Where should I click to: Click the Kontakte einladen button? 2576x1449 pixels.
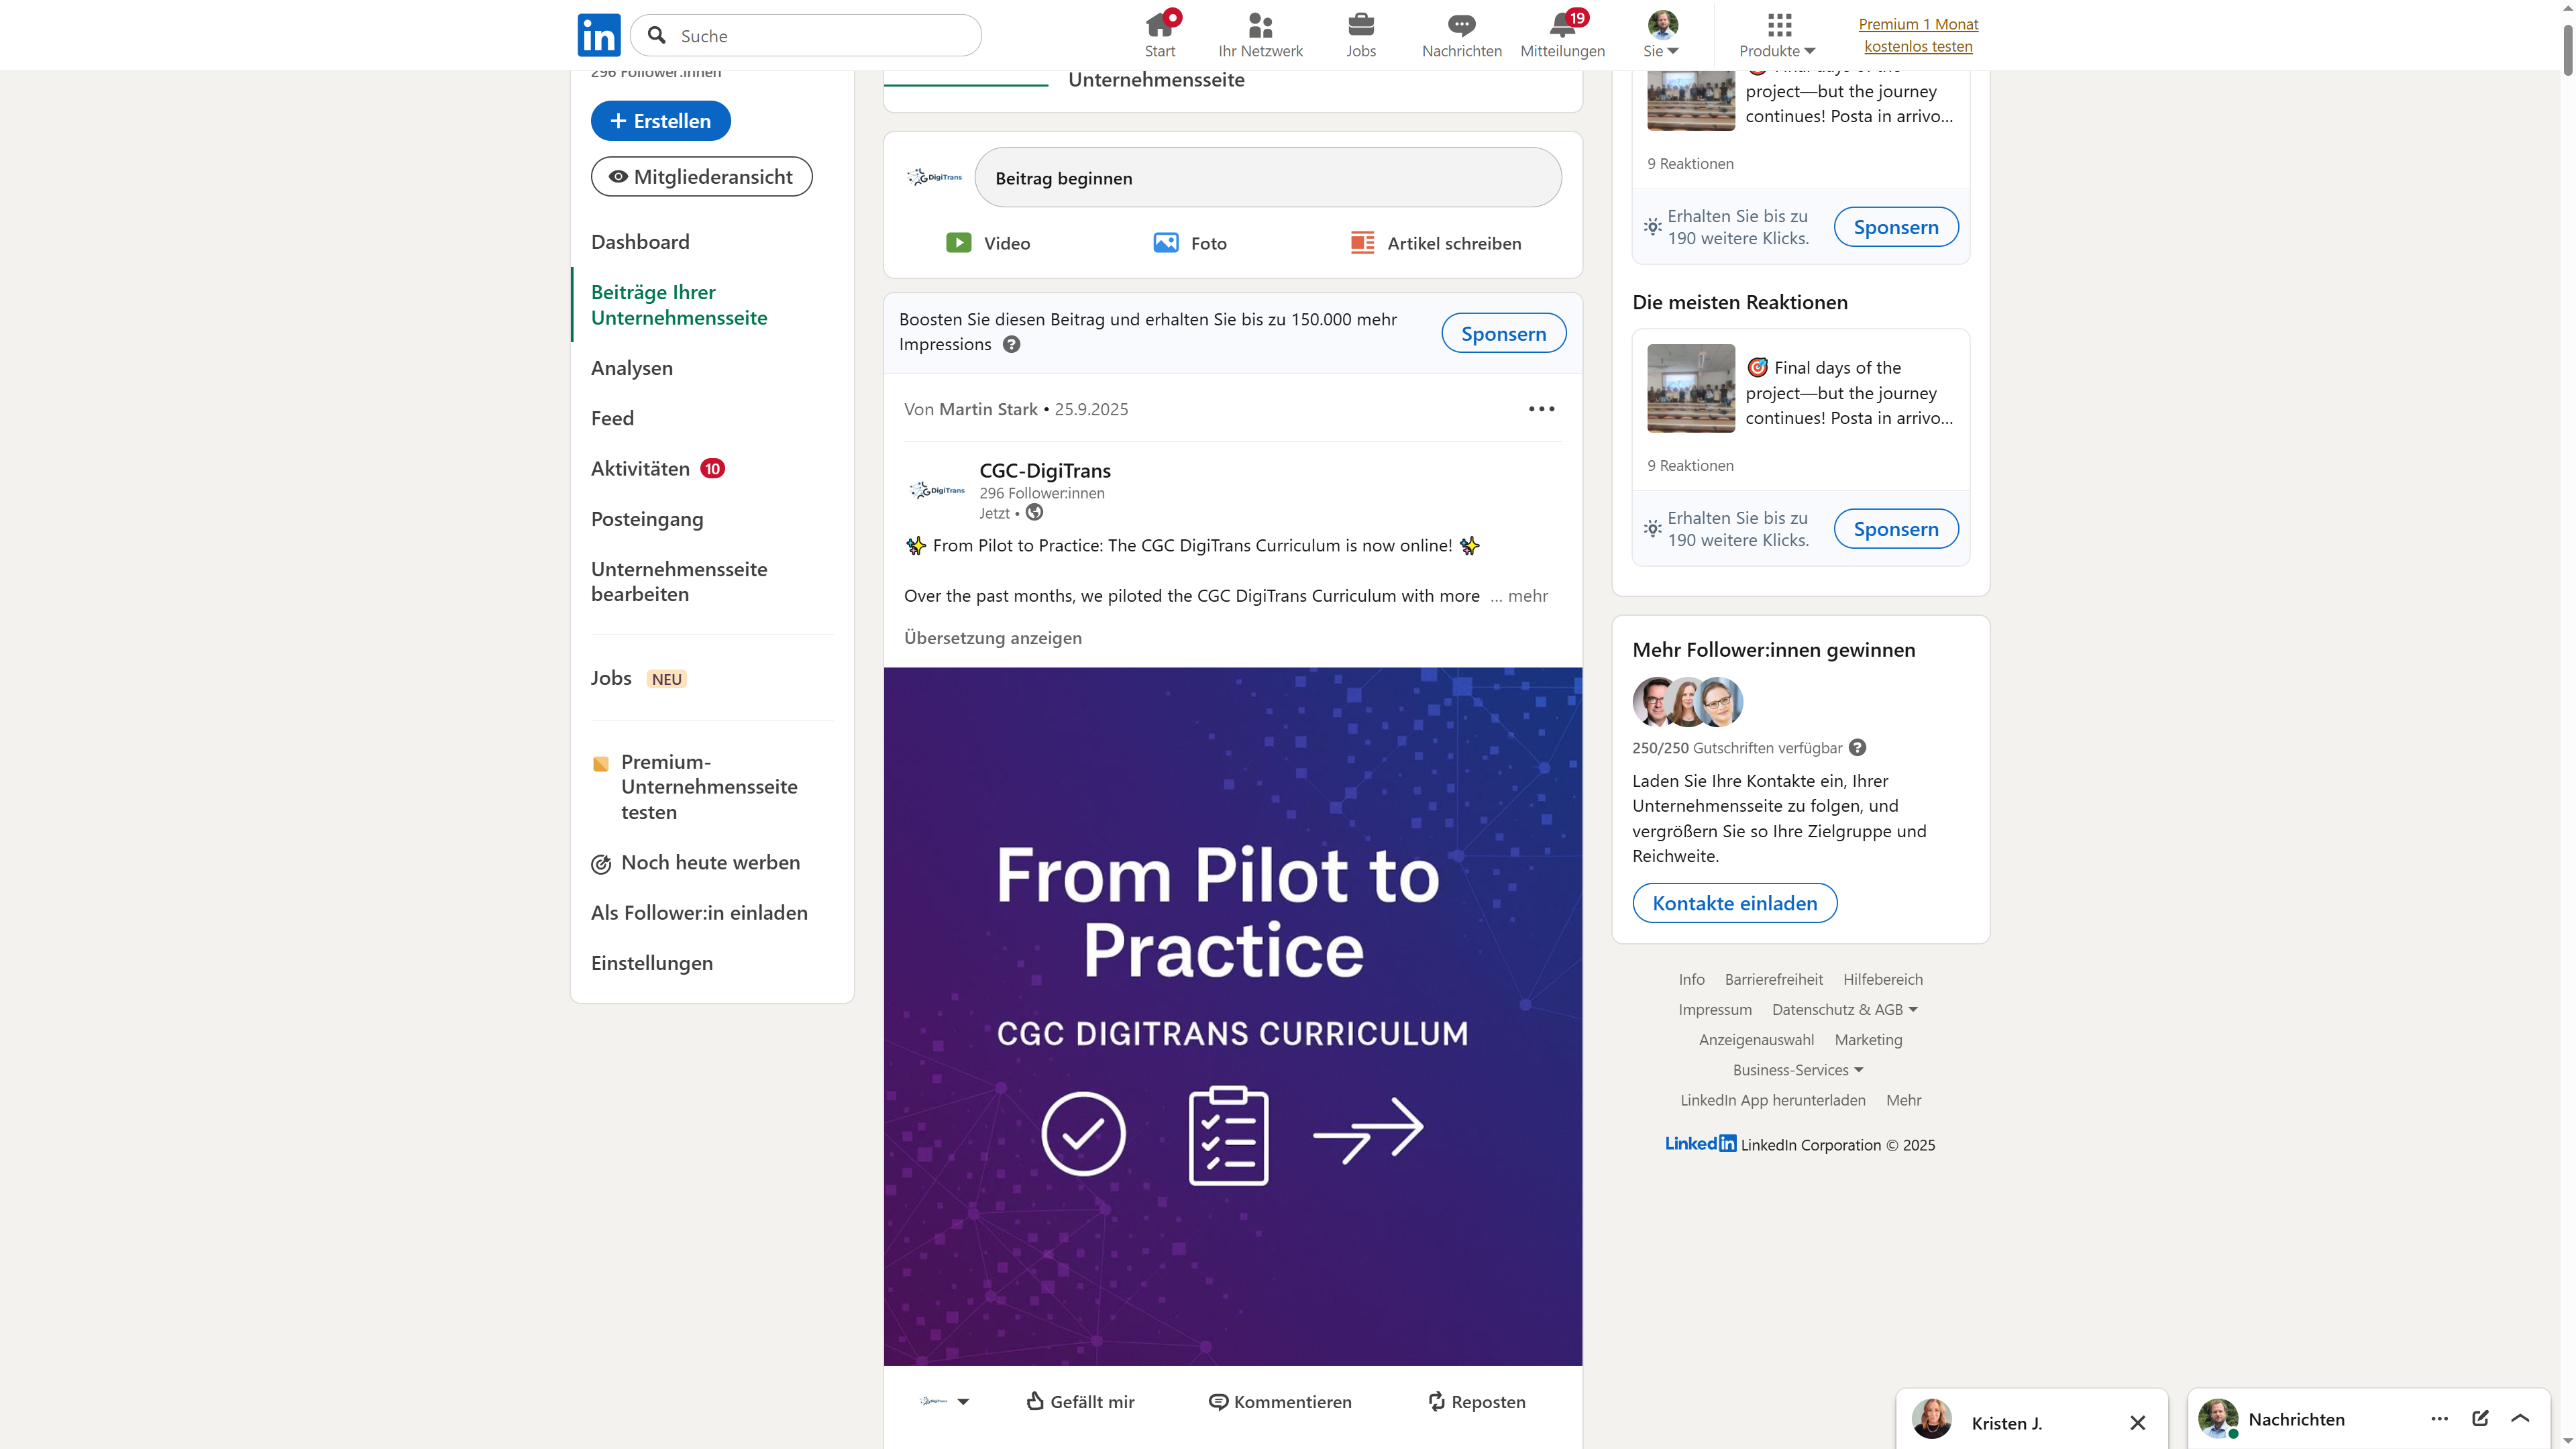click(1734, 903)
